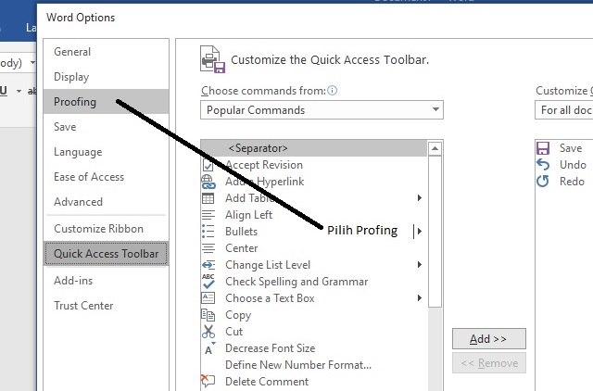Click the Copy icon in command list
This screenshot has width=593, height=391.
pos(208,315)
